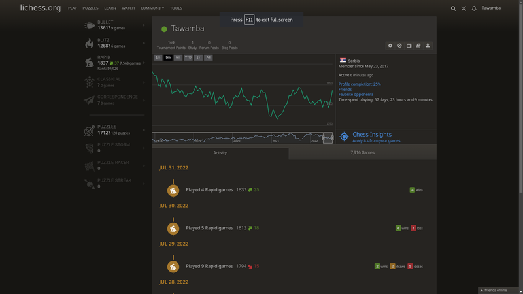Image resolution: width=523 pixels, height=294 pixels.
Task: Click the Jul 30 '4 wins' badge
Action: pos(402,228)
